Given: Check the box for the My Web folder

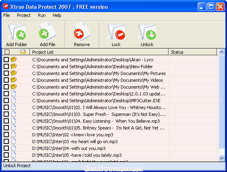Looking at the screenshot, I should point(6,87).
